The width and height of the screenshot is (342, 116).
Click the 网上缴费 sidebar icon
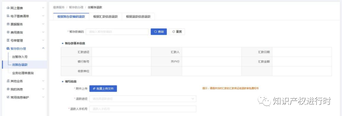coord(8,8)
